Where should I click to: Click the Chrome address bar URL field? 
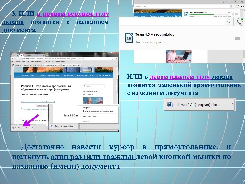pos(66,59)
